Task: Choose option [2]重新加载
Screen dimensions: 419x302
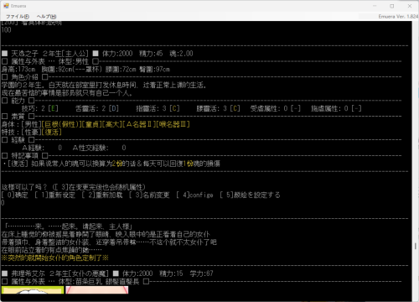Action: pyautogui.click(x=102, y=195)
